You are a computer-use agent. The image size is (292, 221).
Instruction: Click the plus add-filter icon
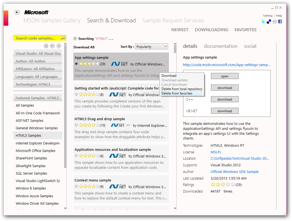point(59,46)
